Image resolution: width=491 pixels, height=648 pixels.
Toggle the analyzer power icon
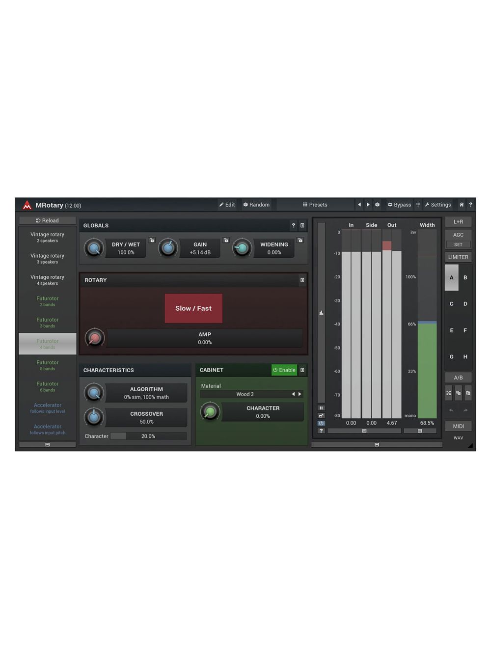point(321,423)
